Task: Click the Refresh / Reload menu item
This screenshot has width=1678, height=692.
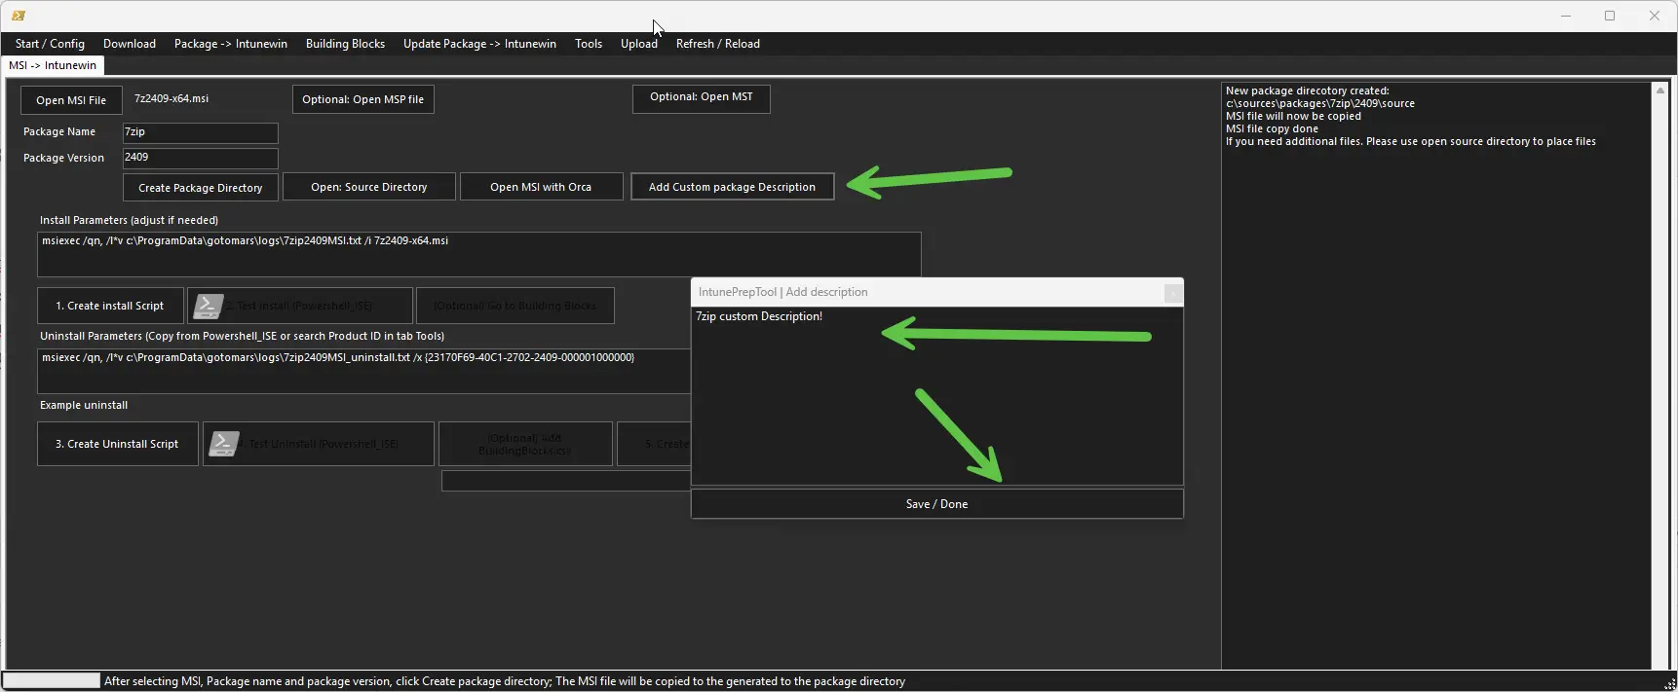Action: point(718,44)
